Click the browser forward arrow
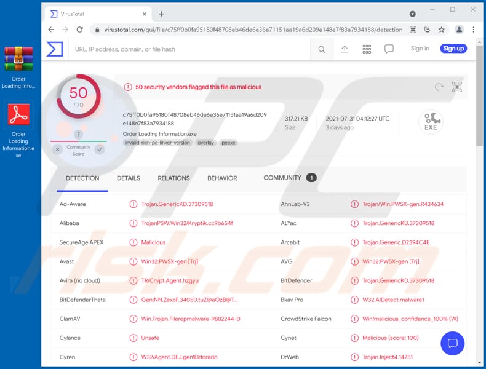The width and height of the screenshot is (486, 369). click(x=65, y=30)
